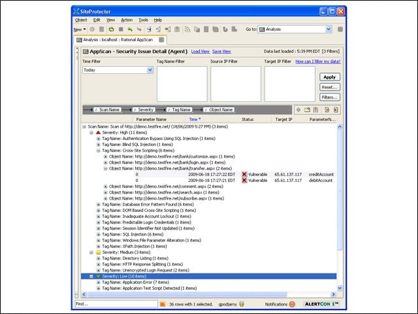Open the View menu
Viewport: 418px width, 314px height.
[110, 20]
